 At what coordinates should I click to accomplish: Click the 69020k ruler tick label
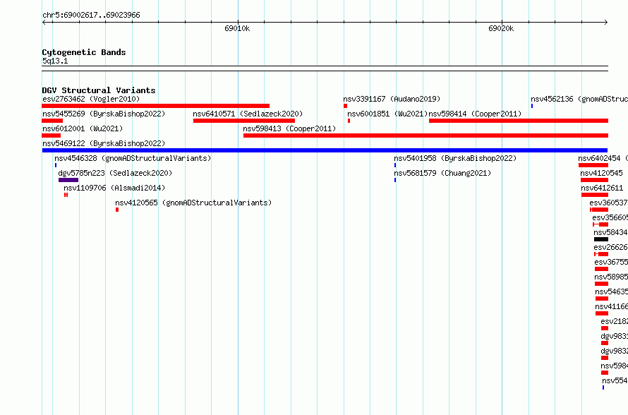[501, 28]
